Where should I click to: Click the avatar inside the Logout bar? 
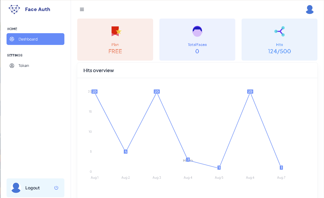point(16,188)
